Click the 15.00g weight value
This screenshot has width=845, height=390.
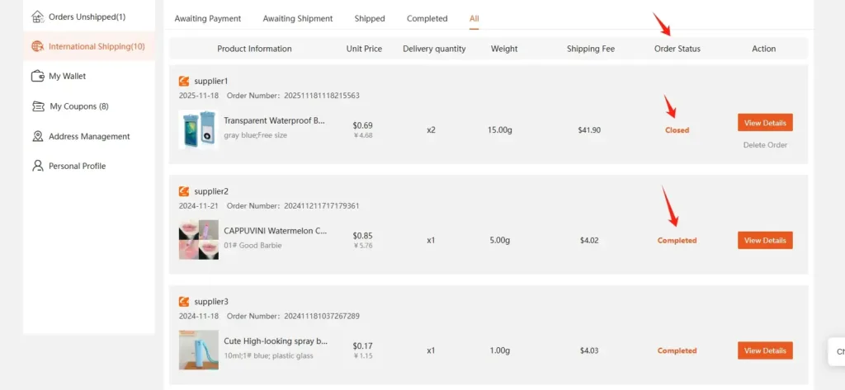(x=499, y=129)
